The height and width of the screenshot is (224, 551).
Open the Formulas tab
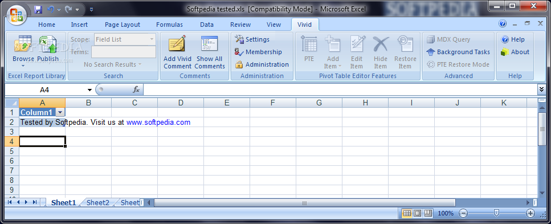(169, 25)
